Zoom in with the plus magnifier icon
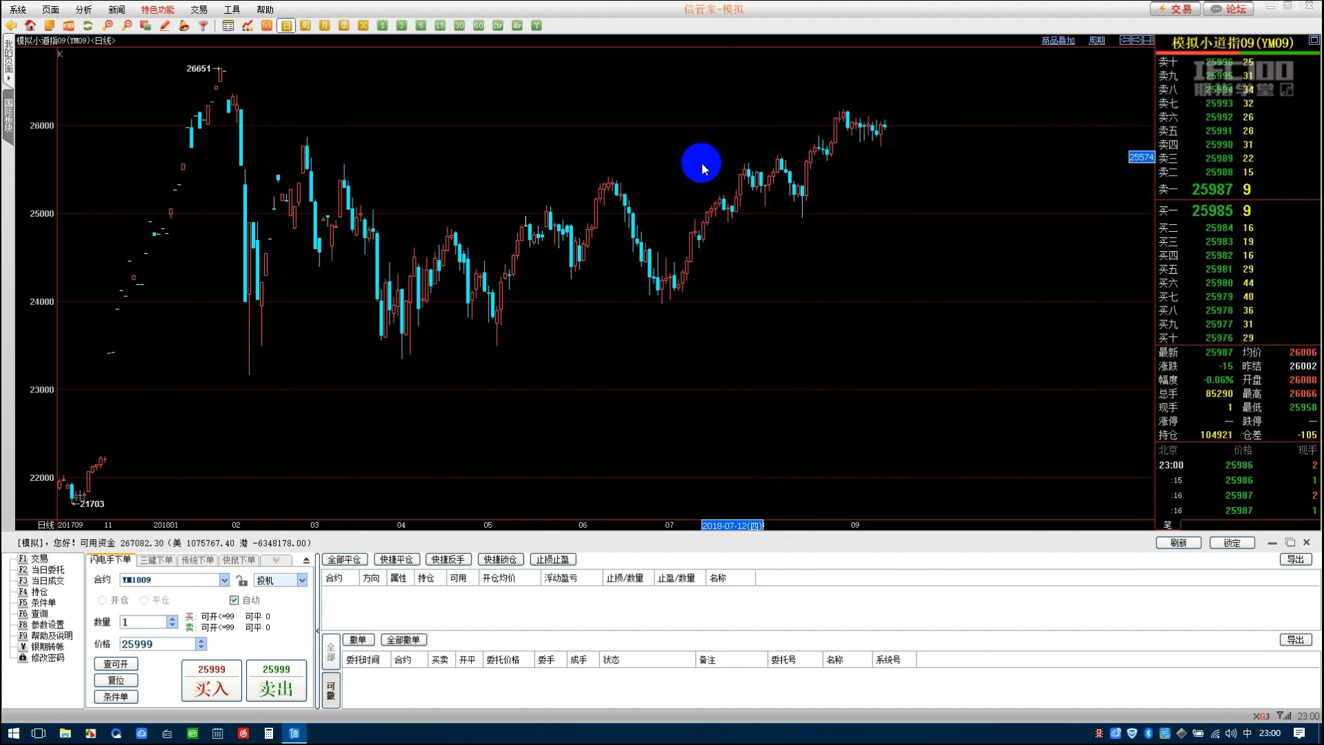The image size is (1324, 745). pos(107,26)
